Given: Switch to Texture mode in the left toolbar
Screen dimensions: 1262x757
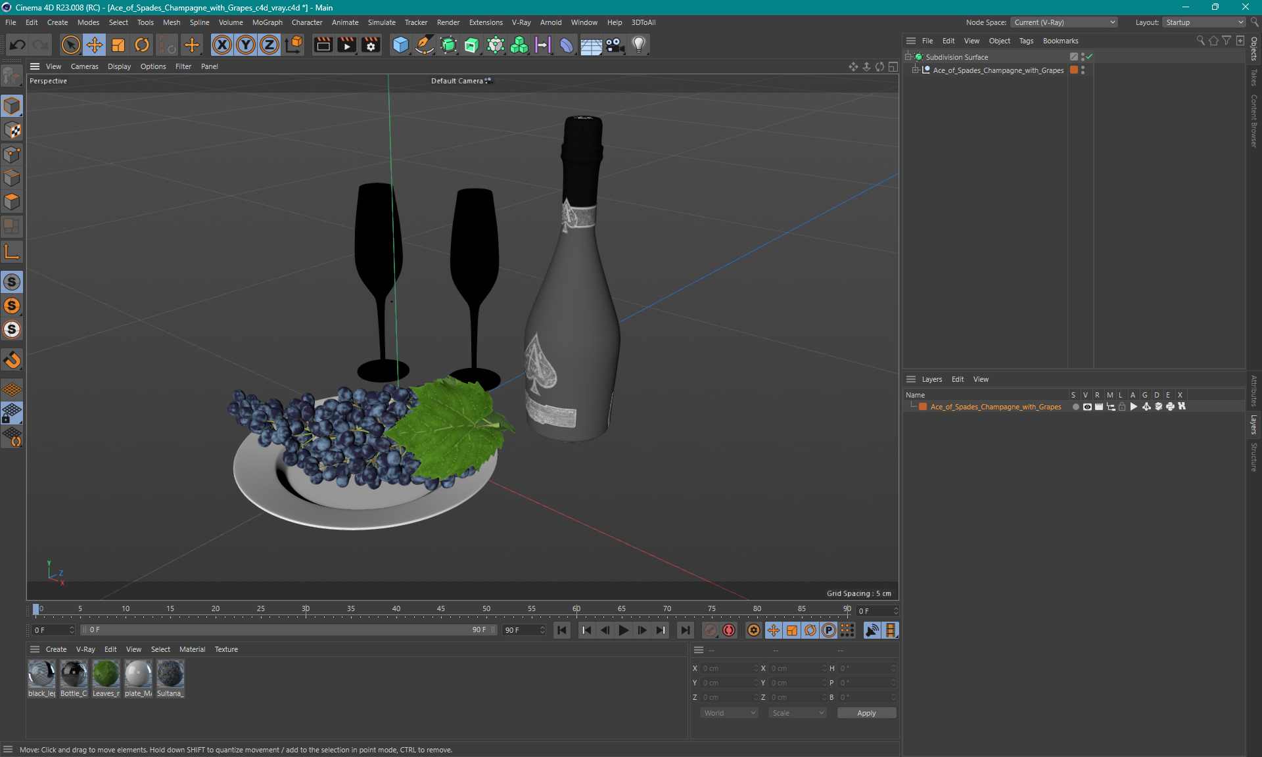Looking at the screenshot, I should [x=12, y=130].
